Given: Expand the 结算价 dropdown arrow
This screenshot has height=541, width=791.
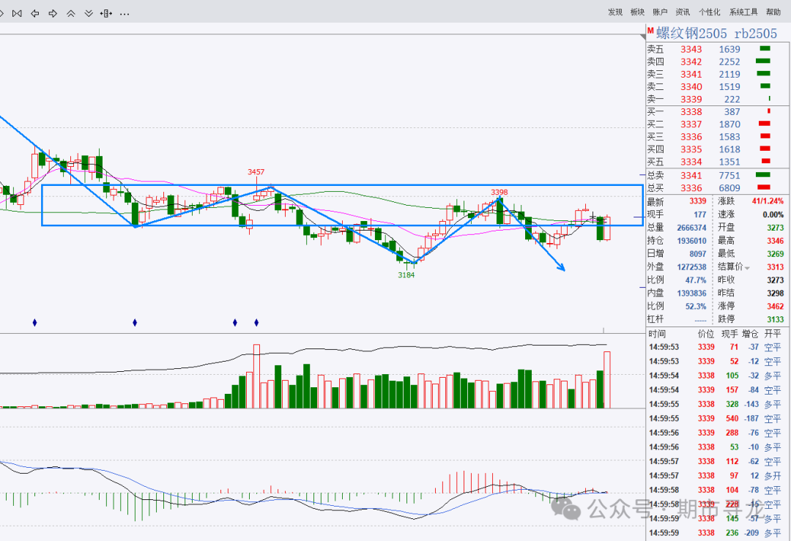Looking at the screenshot, I should (747, 268).
